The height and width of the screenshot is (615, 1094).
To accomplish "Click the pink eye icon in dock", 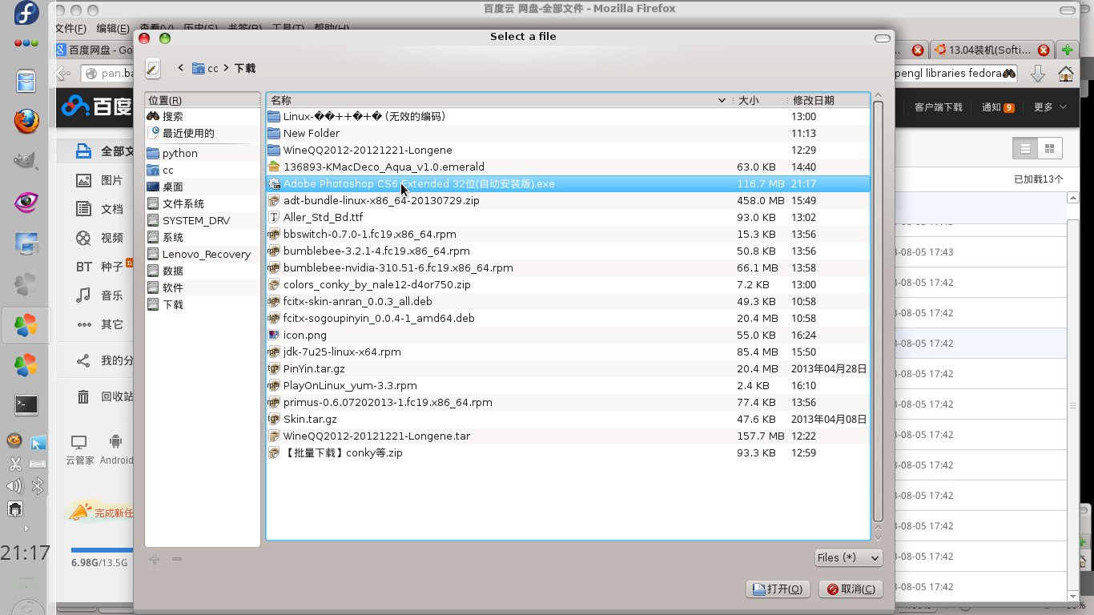I will click(x=26, y=202).
